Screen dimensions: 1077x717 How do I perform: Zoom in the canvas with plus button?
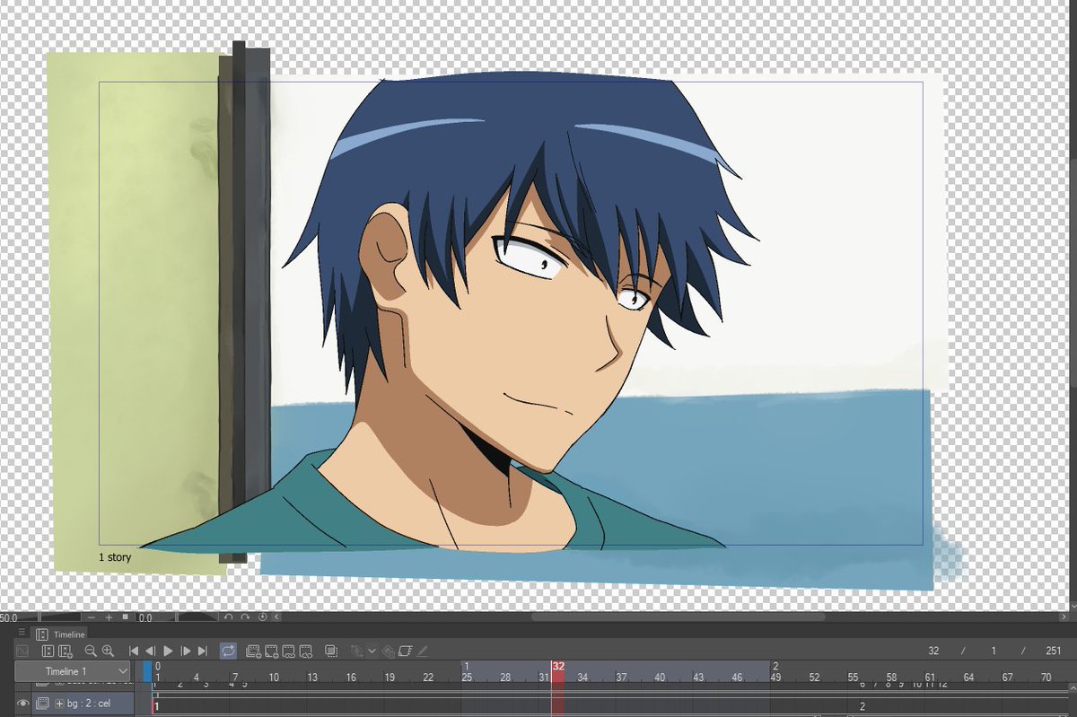pyautogui.click(x=109, y=617)
